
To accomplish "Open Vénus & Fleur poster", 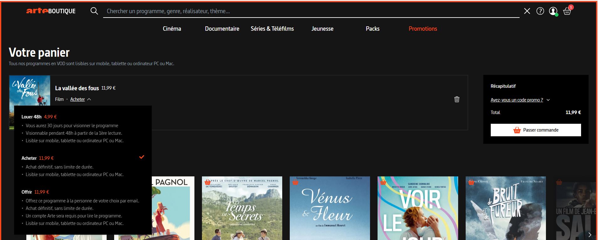I will tap(330, 208).
